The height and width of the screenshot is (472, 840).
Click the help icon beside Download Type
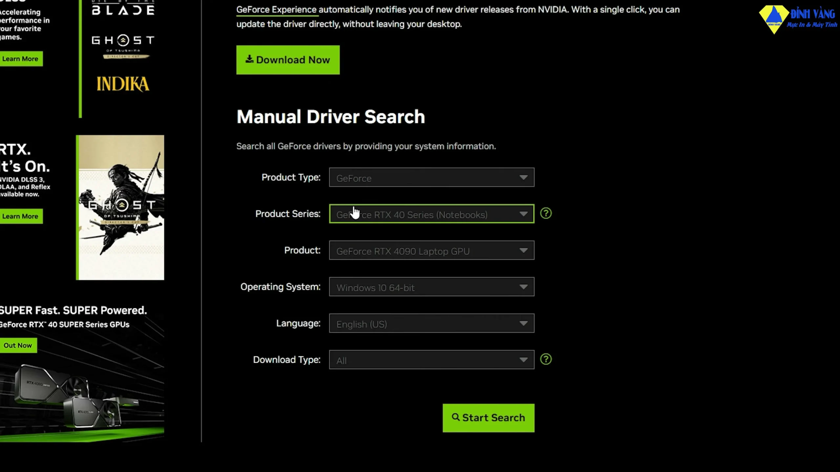click(546, 359)
